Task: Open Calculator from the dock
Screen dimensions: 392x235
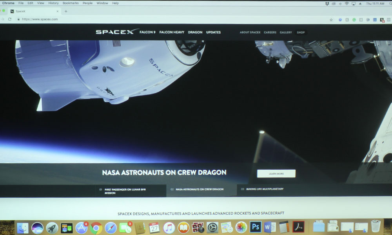Action: (x=284, y=227)
